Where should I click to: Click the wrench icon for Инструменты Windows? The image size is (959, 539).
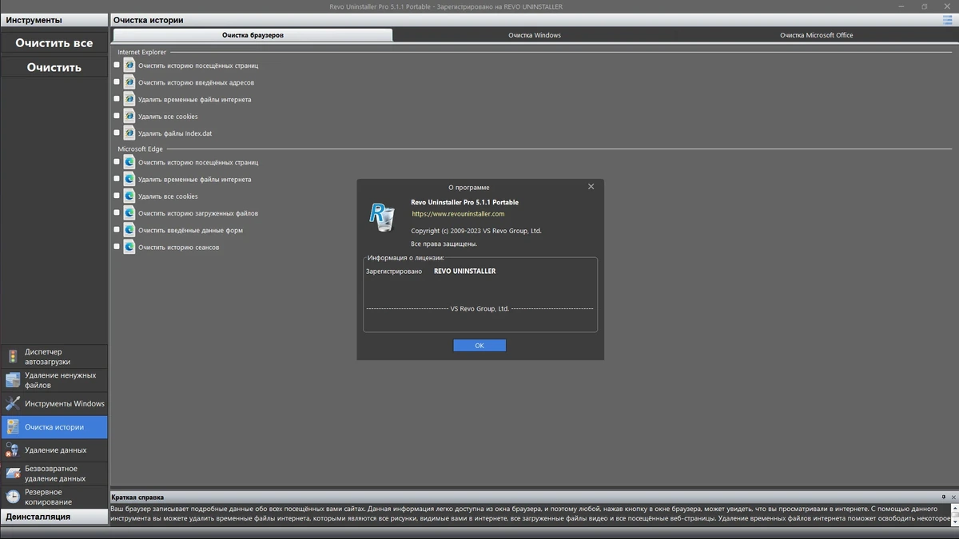pos(13,403)
